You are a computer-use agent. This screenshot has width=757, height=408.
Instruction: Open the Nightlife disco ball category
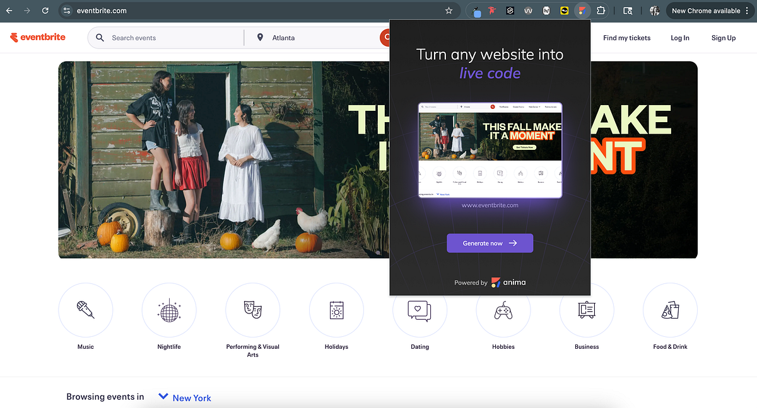(169, 310)
